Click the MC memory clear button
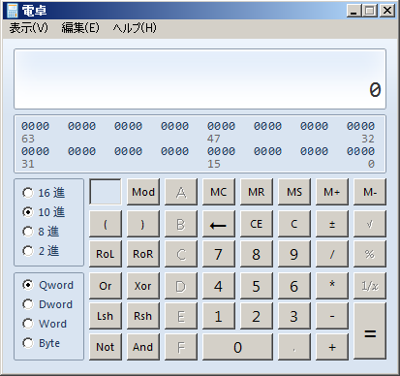The width and height of the screenshot is (400, 376). coord(219,192)
